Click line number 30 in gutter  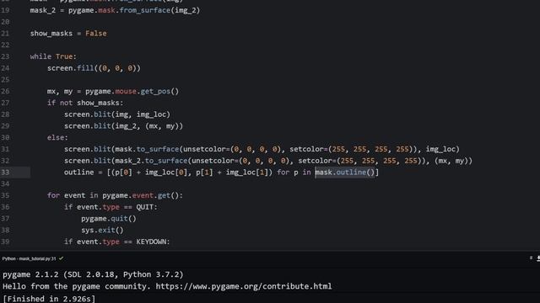5,137
